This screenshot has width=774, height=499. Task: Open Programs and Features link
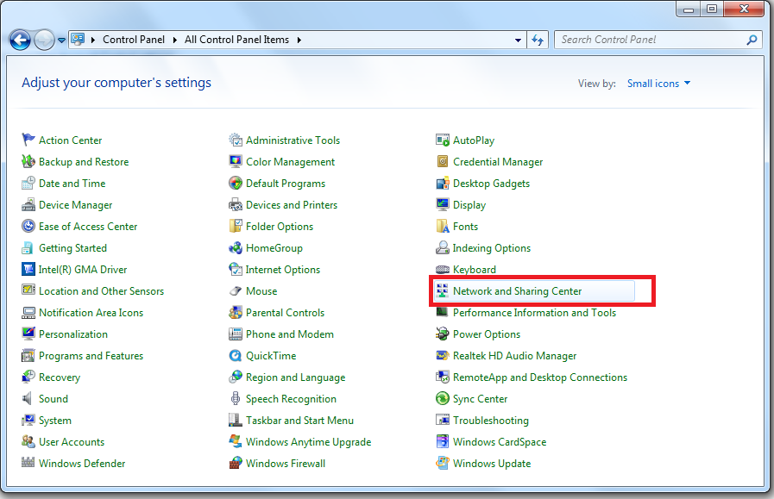click(x=91, y=356)
